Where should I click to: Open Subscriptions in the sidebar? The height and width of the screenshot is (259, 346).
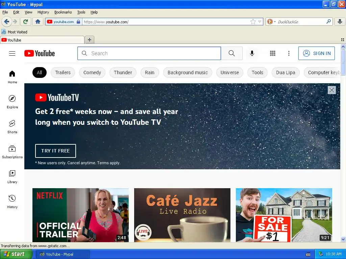pyautogui.click(x=12, y=152)
